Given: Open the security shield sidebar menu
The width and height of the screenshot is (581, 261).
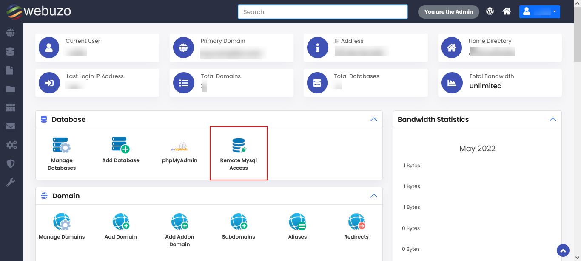Looking at the screenshot, I should pyautogui.click(x=11, y=164).
